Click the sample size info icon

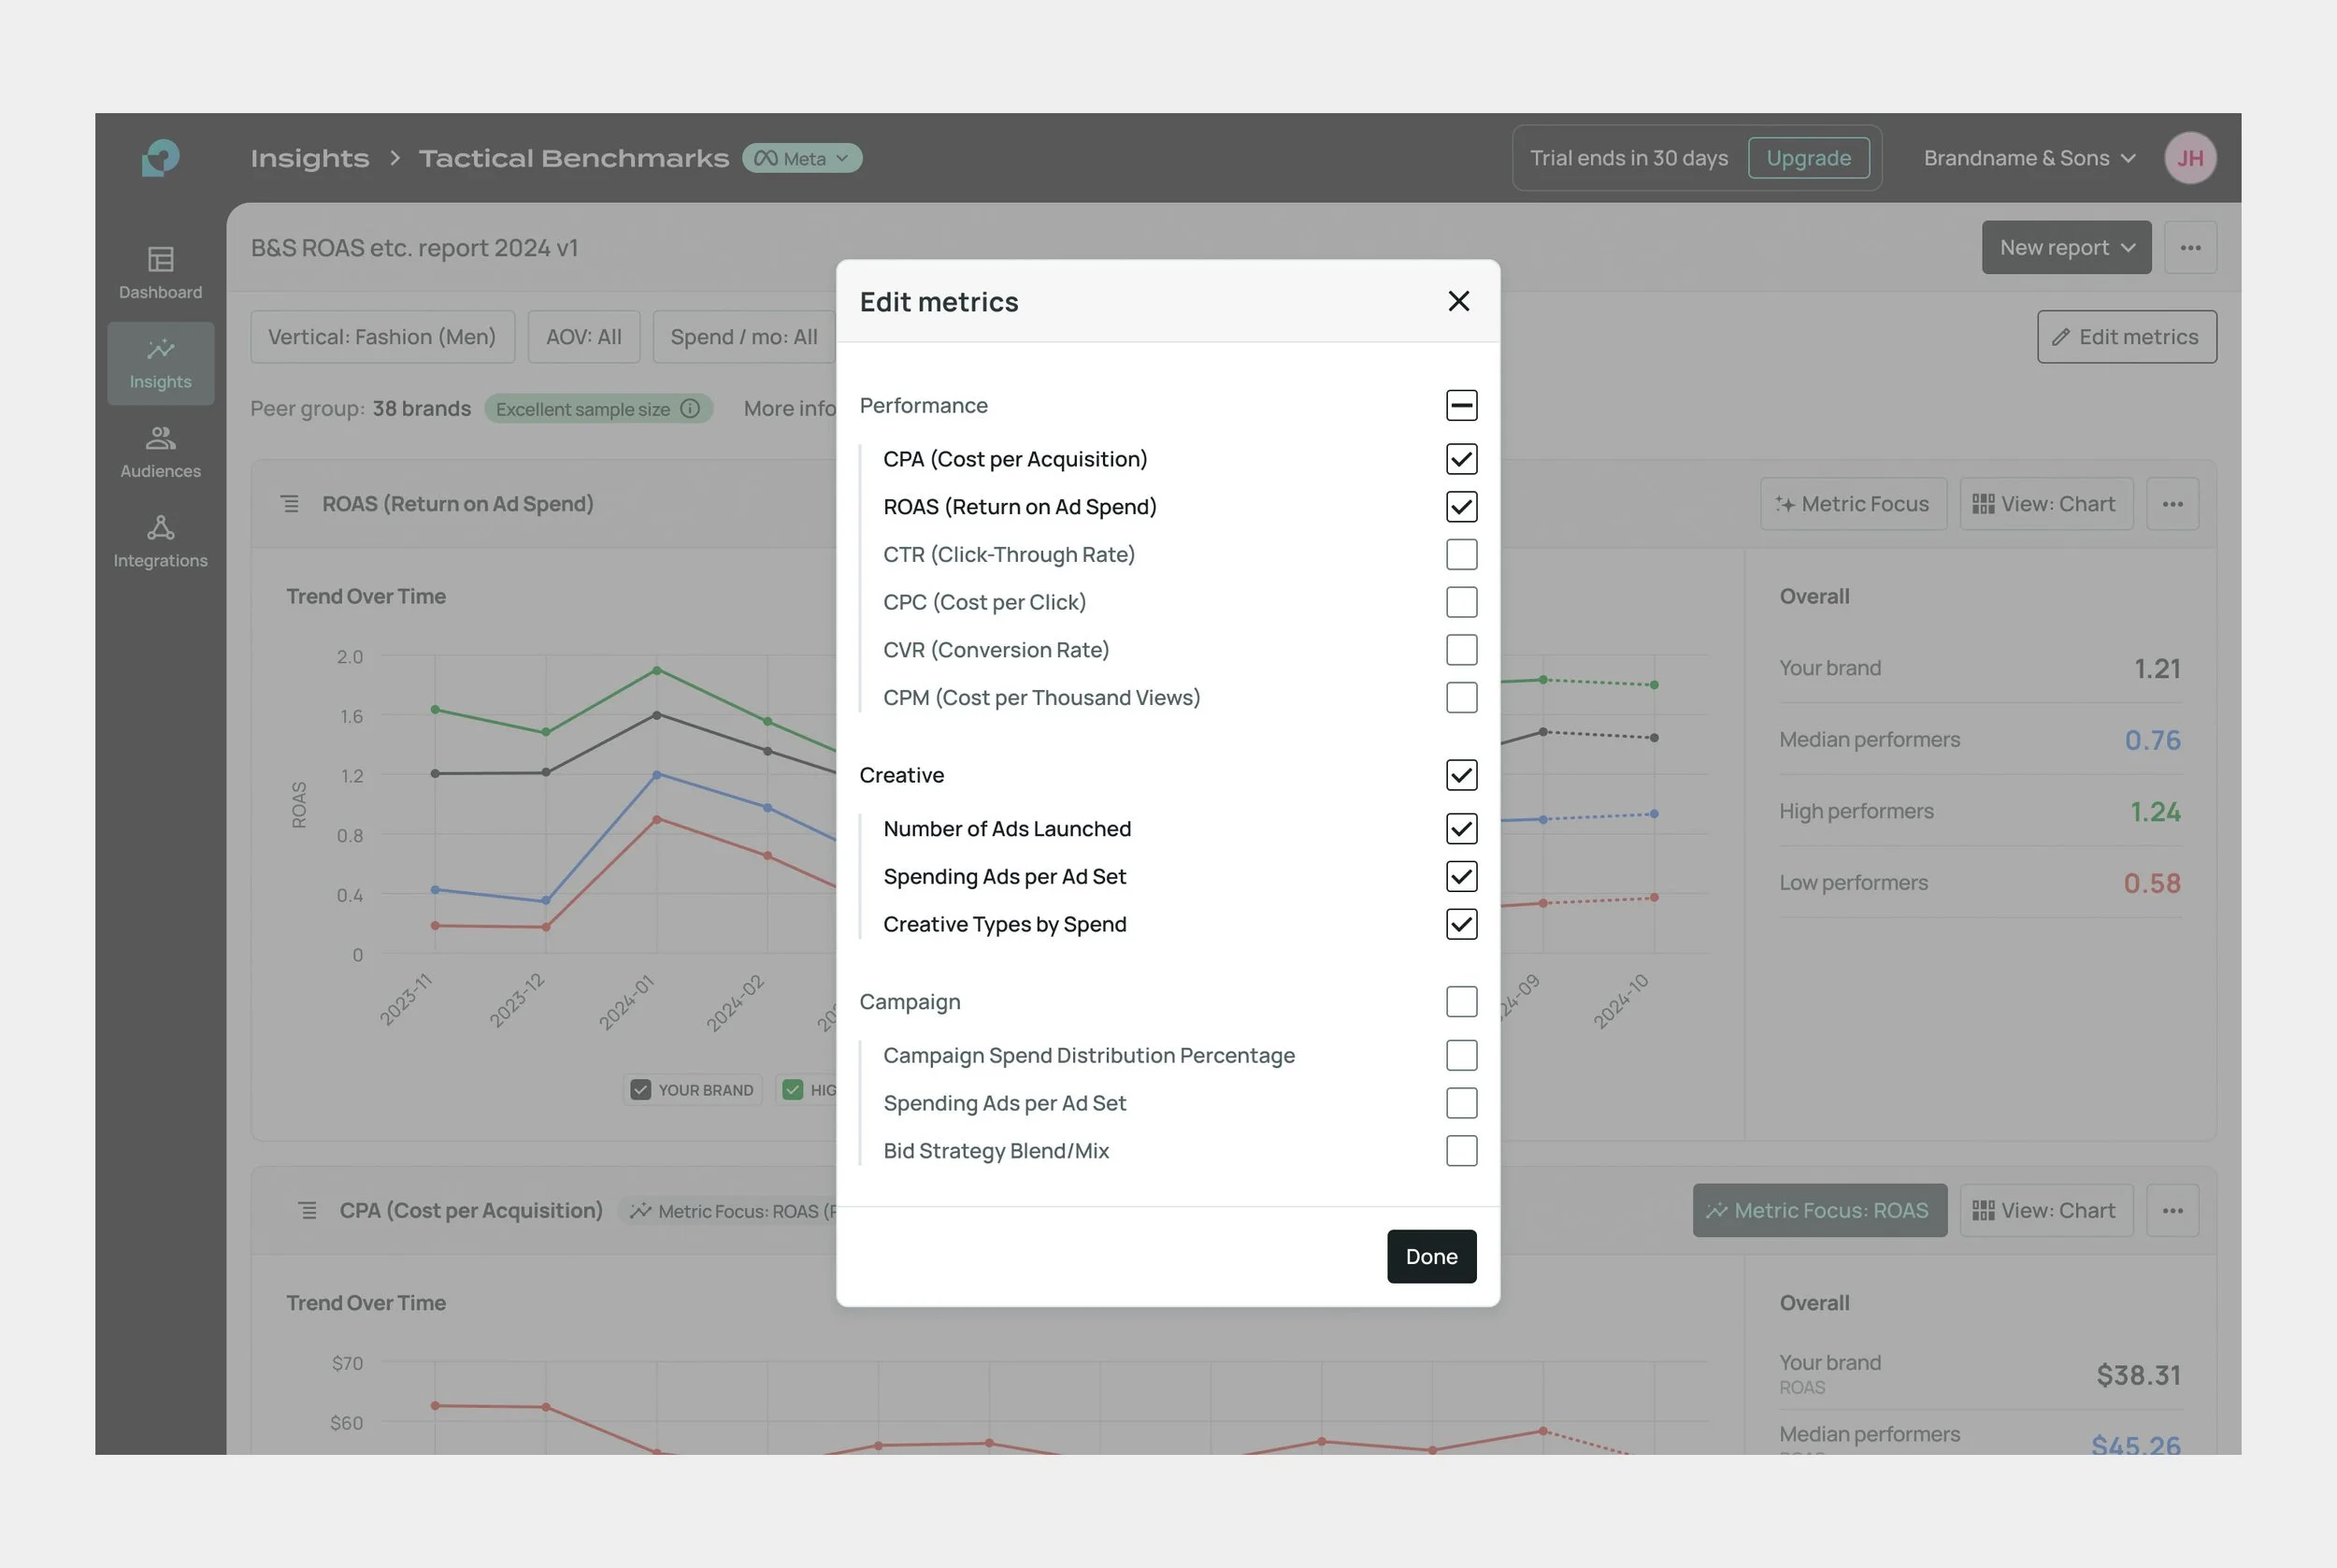[690, 409]
